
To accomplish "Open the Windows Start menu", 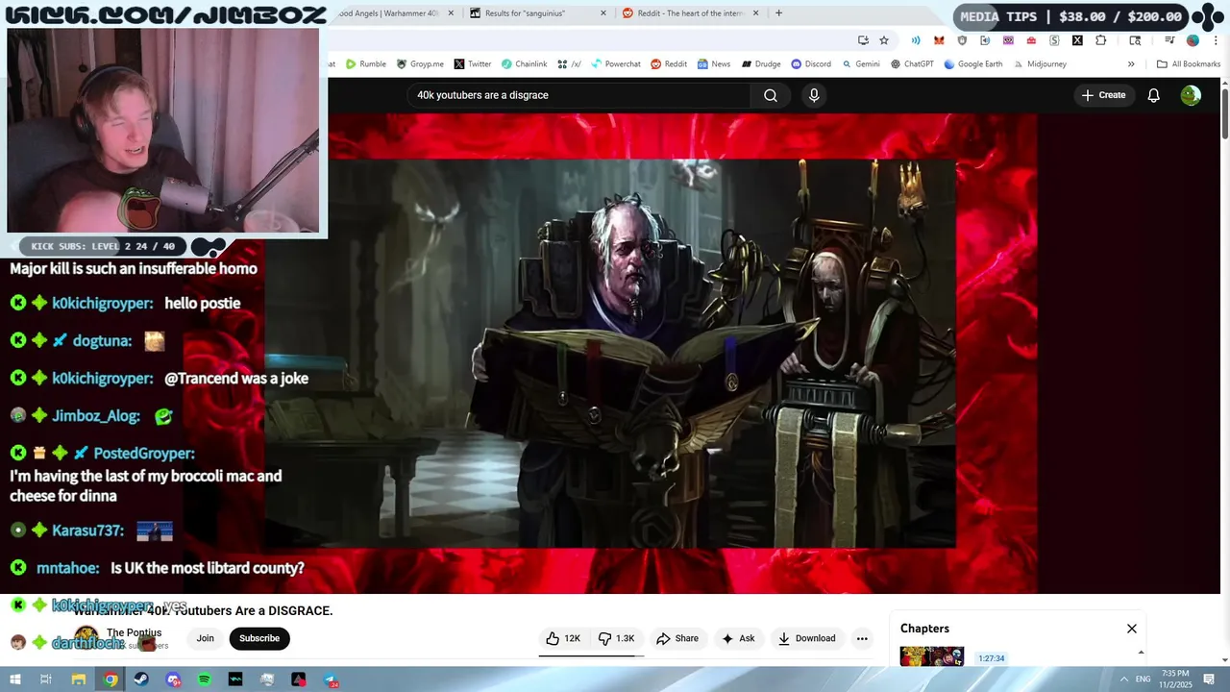I will [15, 680].
